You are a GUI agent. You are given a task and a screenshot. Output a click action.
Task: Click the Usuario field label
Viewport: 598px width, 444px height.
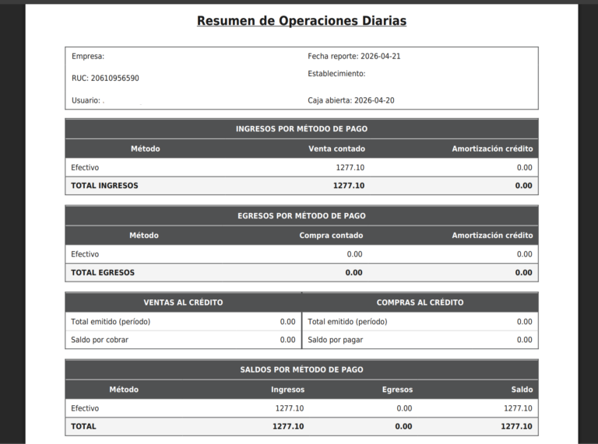86,101
